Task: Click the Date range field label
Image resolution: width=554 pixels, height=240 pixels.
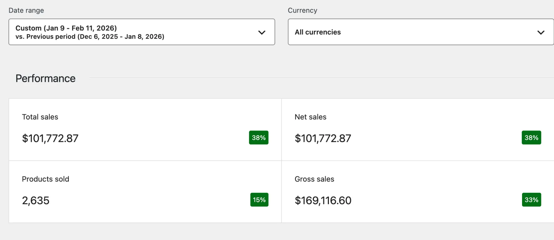Action: point(26,11)
